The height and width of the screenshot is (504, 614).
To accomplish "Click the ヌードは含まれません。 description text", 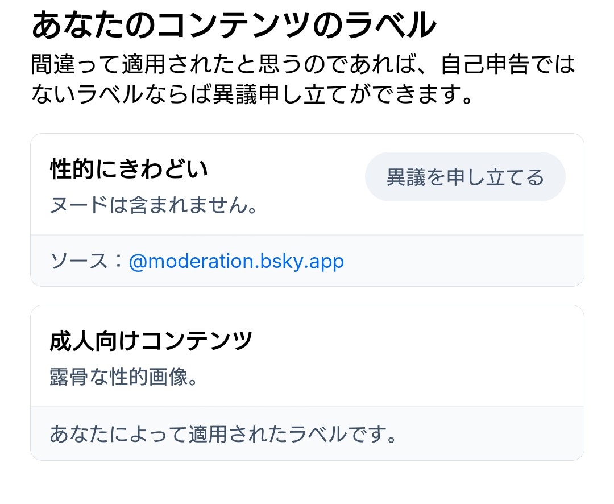I will pos(153,205).
